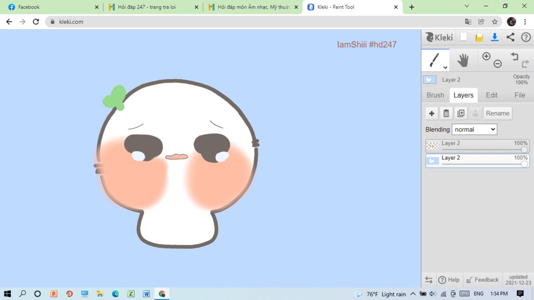Merge layer down
The height and width of the screenshot is (300, 534).
pyautogui.click(x=476, y=113)
